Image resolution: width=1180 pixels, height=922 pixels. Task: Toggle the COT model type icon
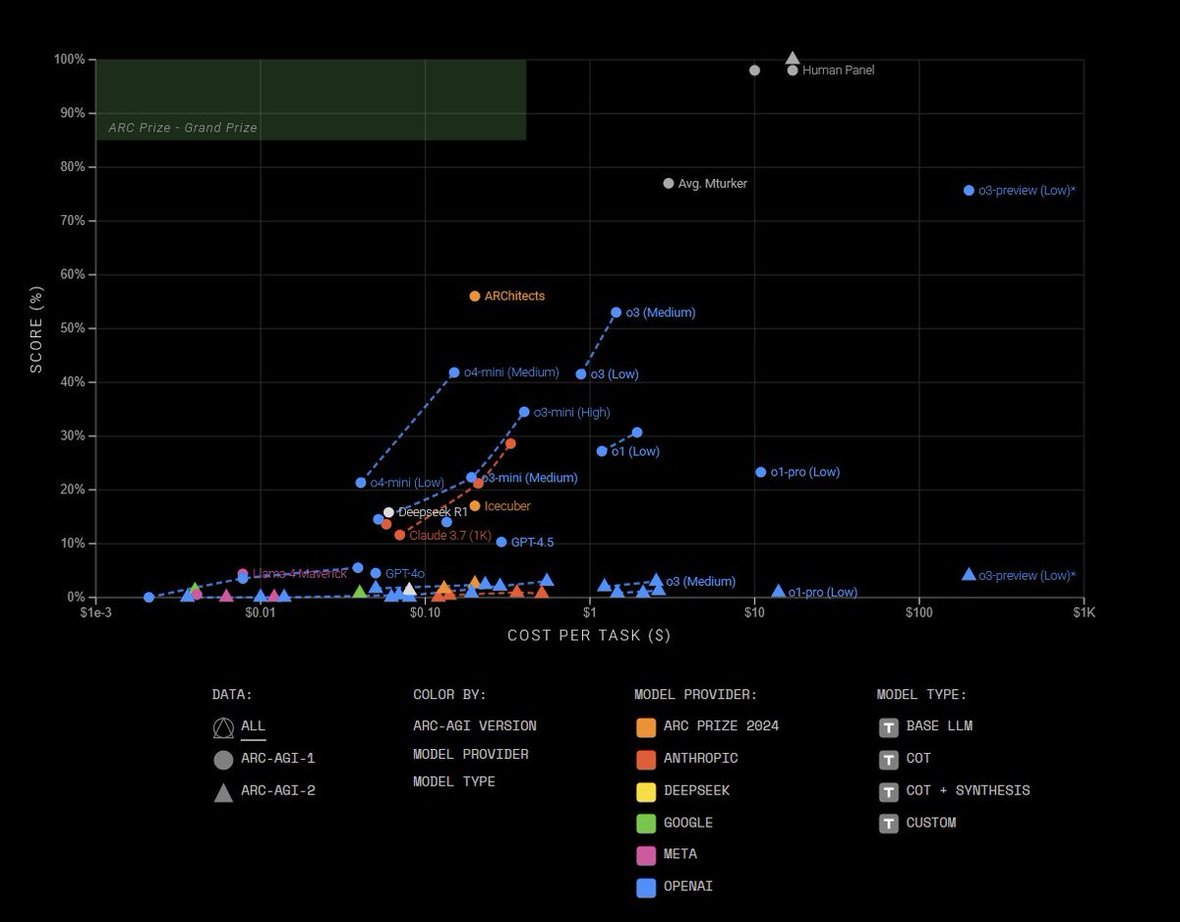888,759
